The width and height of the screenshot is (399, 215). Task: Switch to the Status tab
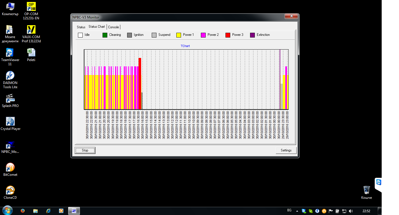(x=81, y=27)
